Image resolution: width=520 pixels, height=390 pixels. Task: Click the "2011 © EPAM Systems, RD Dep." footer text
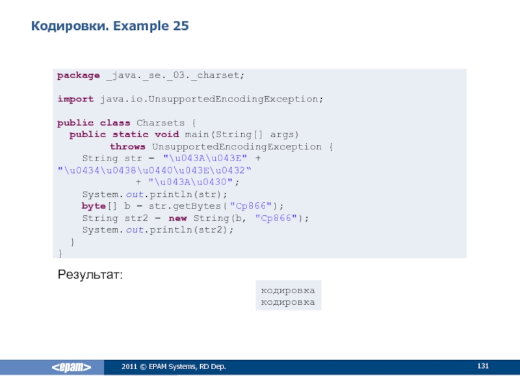click(x=174, y=369)
